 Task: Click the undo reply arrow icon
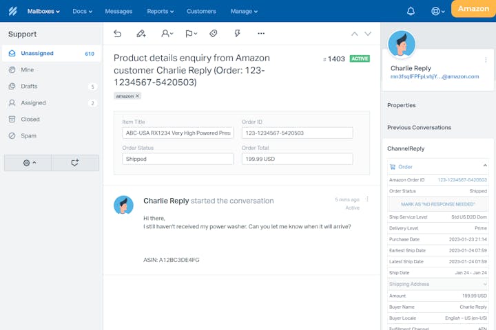[x=117, y=33]
